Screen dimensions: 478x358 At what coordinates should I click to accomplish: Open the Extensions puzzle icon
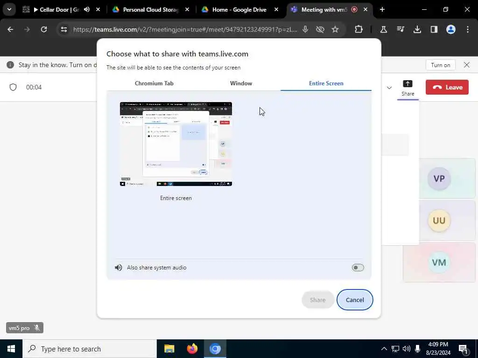(359, 29)
